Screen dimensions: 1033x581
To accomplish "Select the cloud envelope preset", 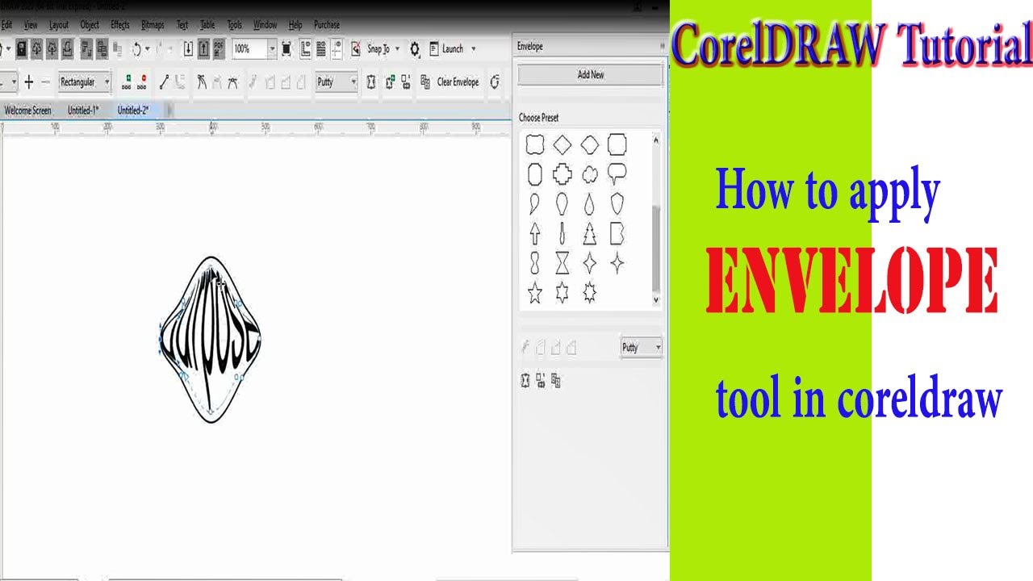I will click(590, 173).
